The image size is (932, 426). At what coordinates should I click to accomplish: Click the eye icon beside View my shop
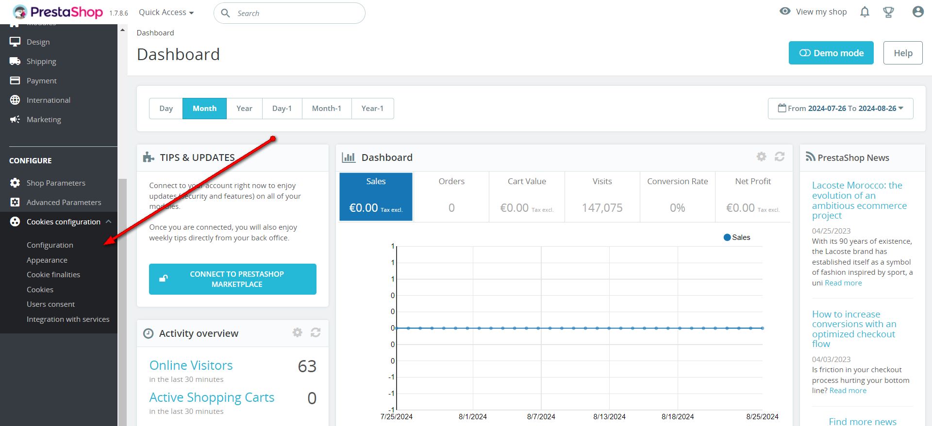(785, 12)
